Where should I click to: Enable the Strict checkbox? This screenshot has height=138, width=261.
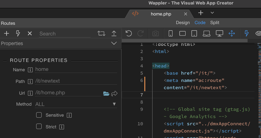[x=39, y=127]
